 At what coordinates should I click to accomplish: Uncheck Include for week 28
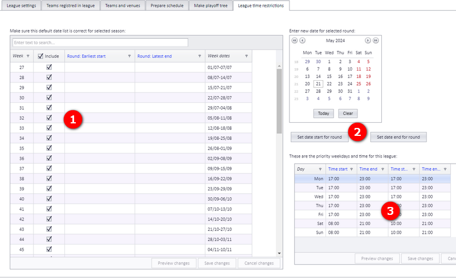49,77
